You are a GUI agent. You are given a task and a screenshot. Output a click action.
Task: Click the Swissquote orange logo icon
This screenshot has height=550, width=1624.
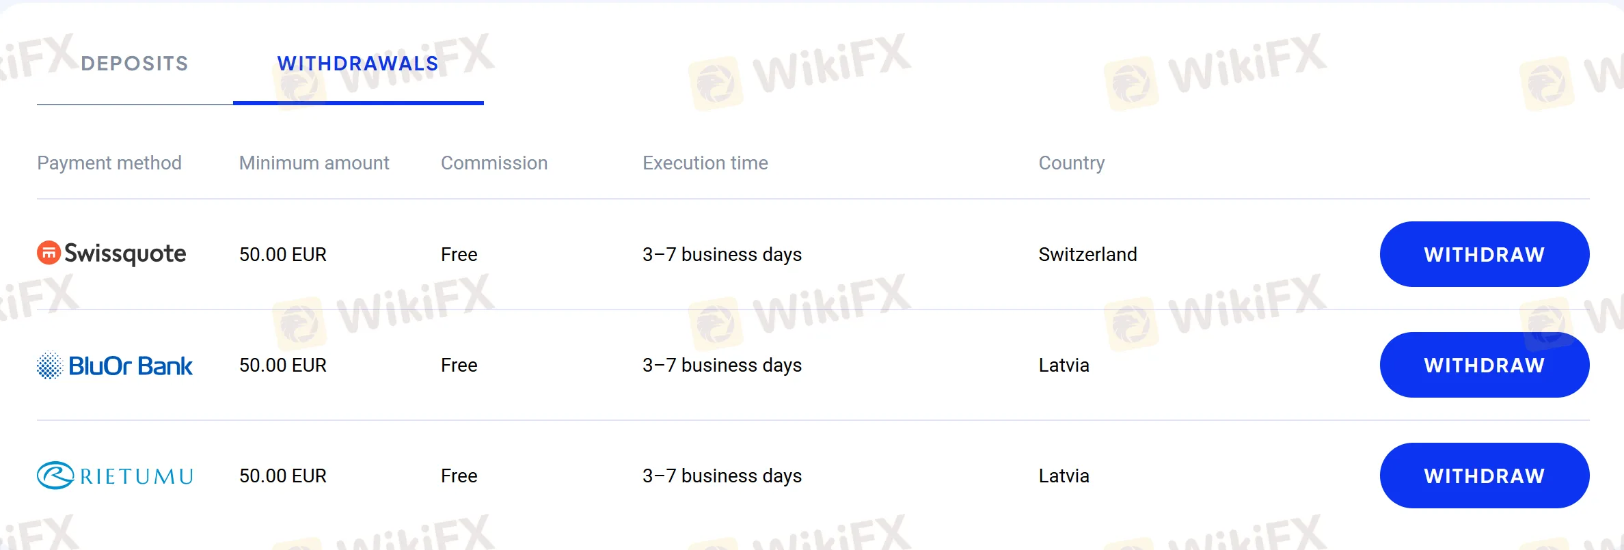pyautogui.click(x=49, y=253)
